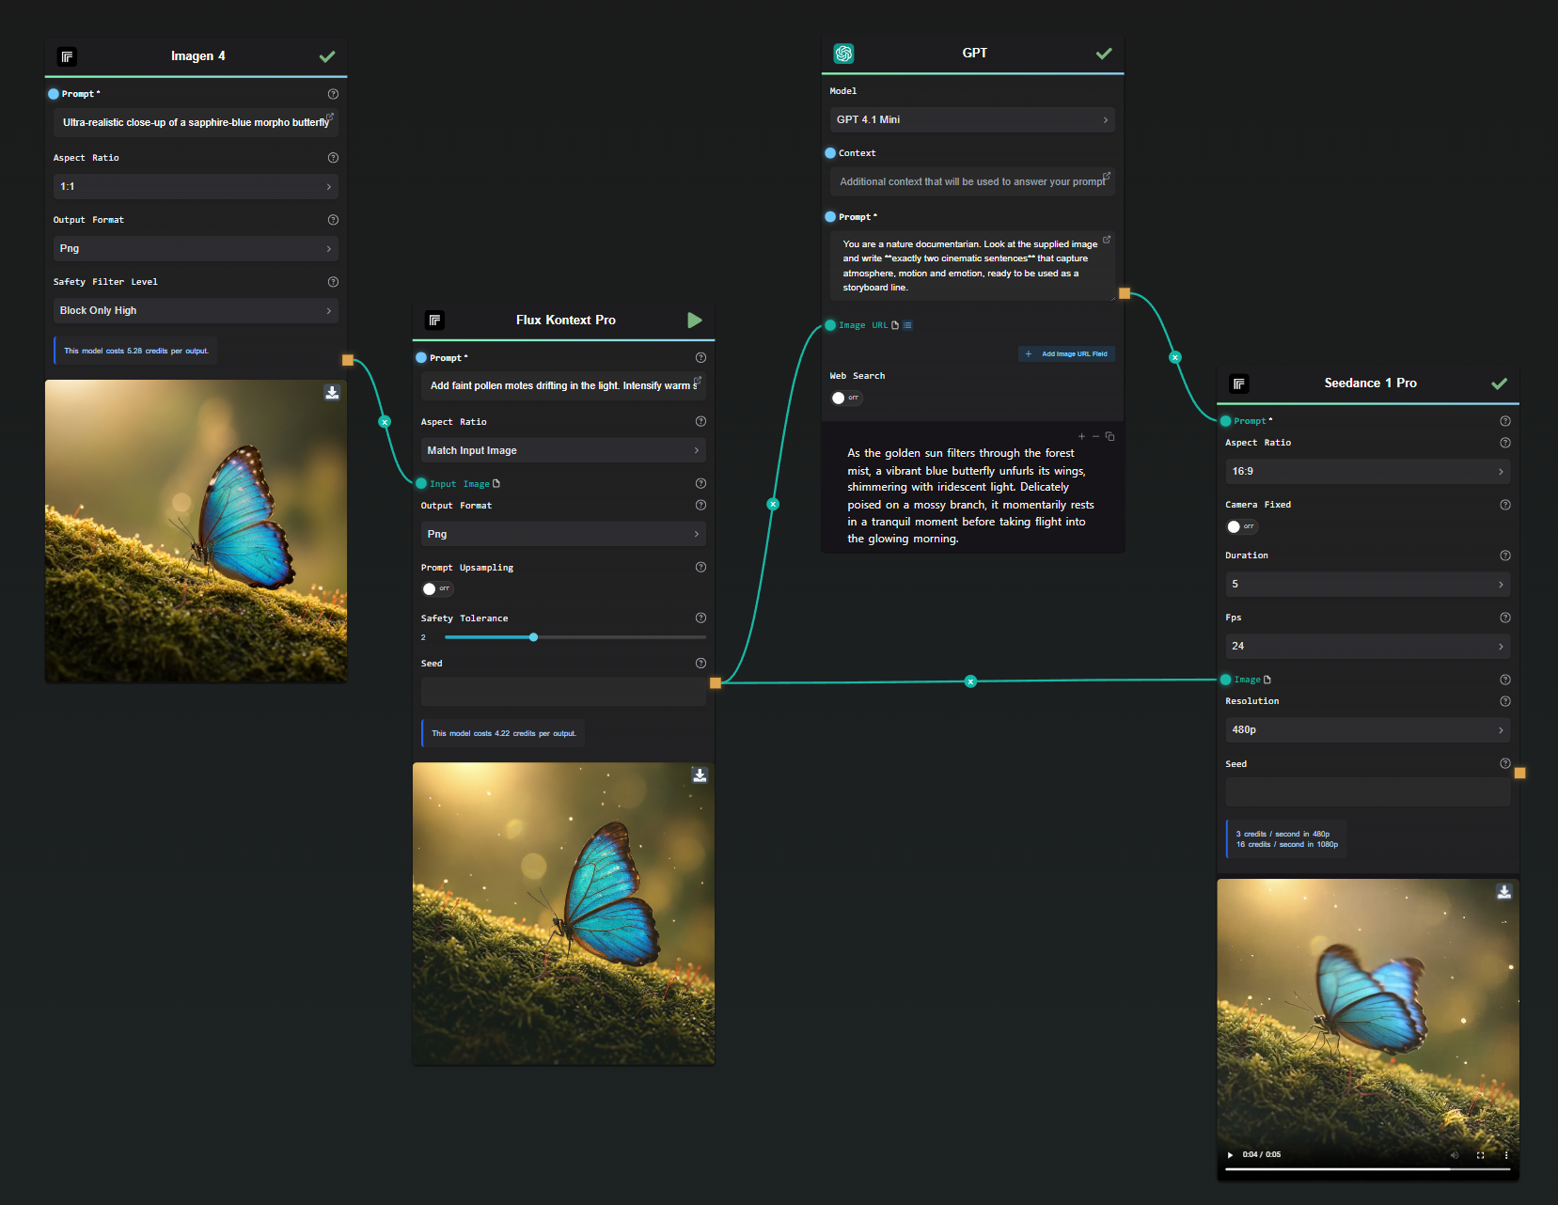Viewport: 1558px width, 1205px height.
Task: Click the Add Image URL Field button
Action: 1065,353
